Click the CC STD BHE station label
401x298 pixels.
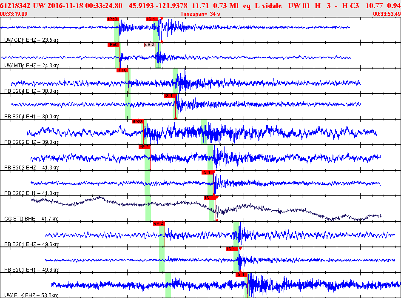pyautogui.click(x=31, y=219)
